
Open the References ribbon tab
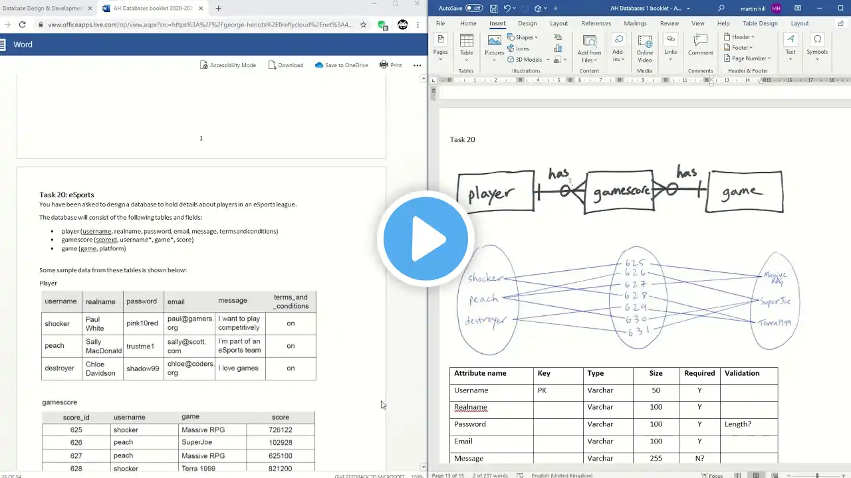click(x=596, y=23)
